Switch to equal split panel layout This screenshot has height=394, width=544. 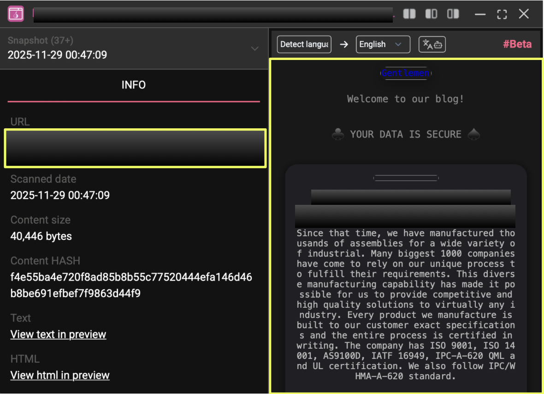(x=409, y=14)
